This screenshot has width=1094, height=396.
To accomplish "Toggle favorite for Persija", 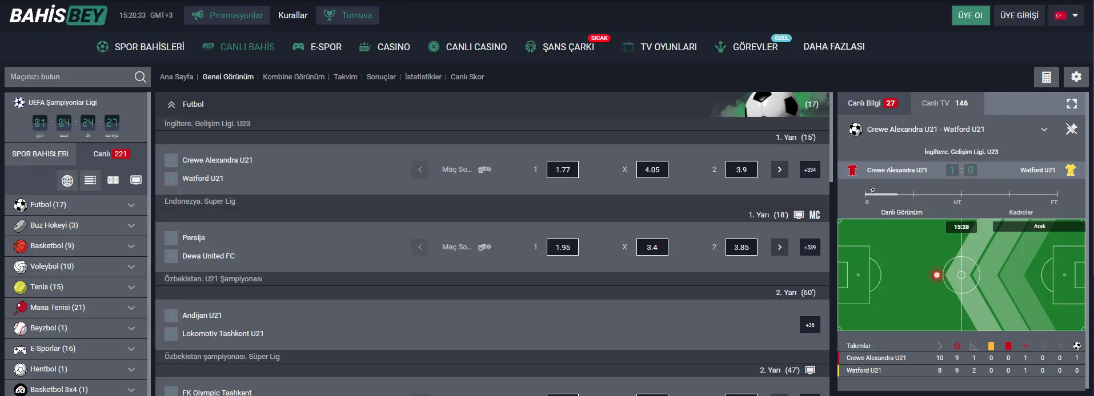I will click(171, 238).
